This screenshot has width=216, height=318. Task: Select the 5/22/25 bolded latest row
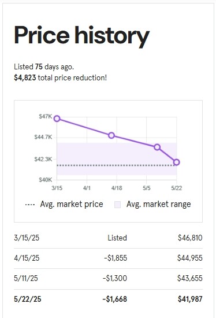click(108, 299)
